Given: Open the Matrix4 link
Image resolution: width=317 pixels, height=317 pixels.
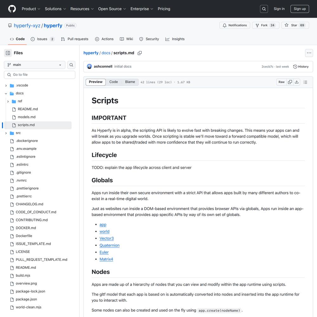Looking at the screenshot, I should (x=106, y=259).
